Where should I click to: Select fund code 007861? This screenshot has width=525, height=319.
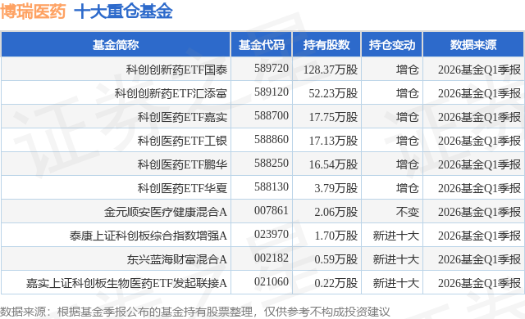[272, 210]
